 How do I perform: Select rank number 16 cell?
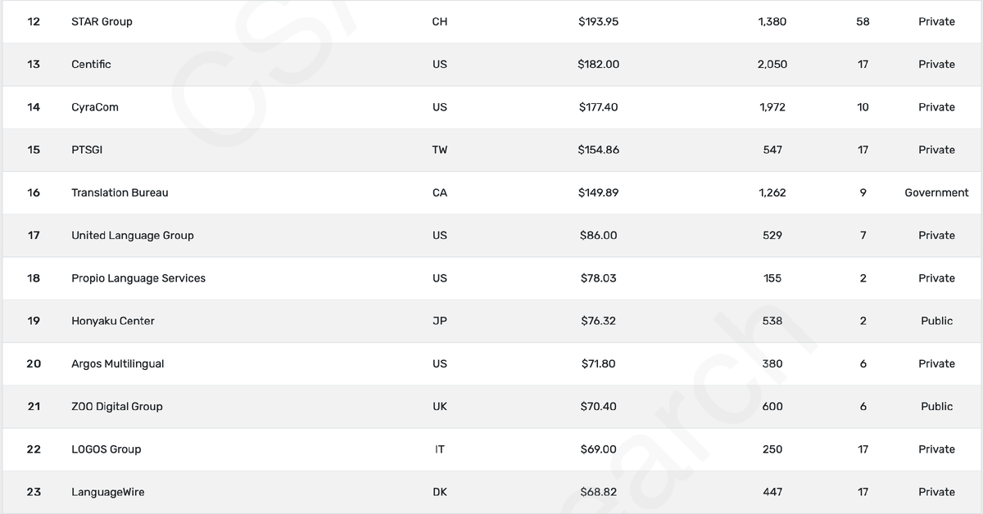34,192
